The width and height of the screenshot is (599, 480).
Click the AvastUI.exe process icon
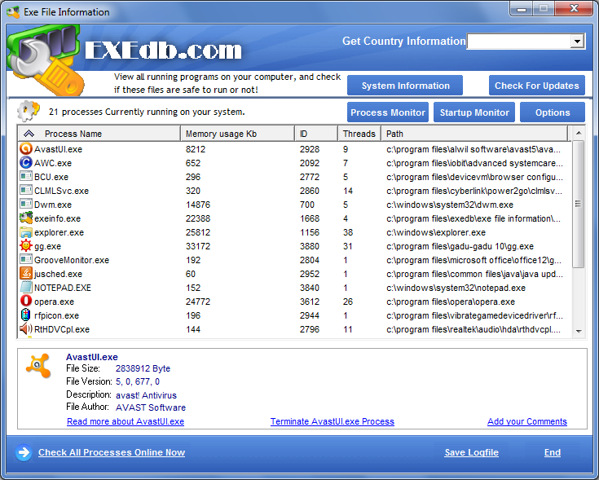pos(25,149)
